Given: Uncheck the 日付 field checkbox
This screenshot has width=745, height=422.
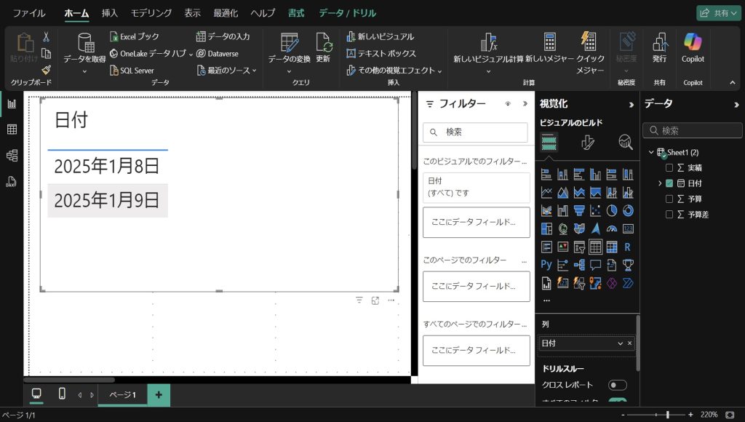Looking at the screenshot, I should coord(669,183).
